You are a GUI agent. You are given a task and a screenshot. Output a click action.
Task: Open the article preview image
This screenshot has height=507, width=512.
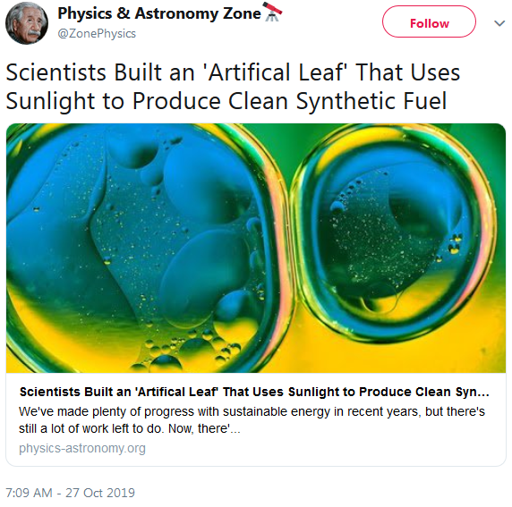pyautogui.click(x=256, y=248)
